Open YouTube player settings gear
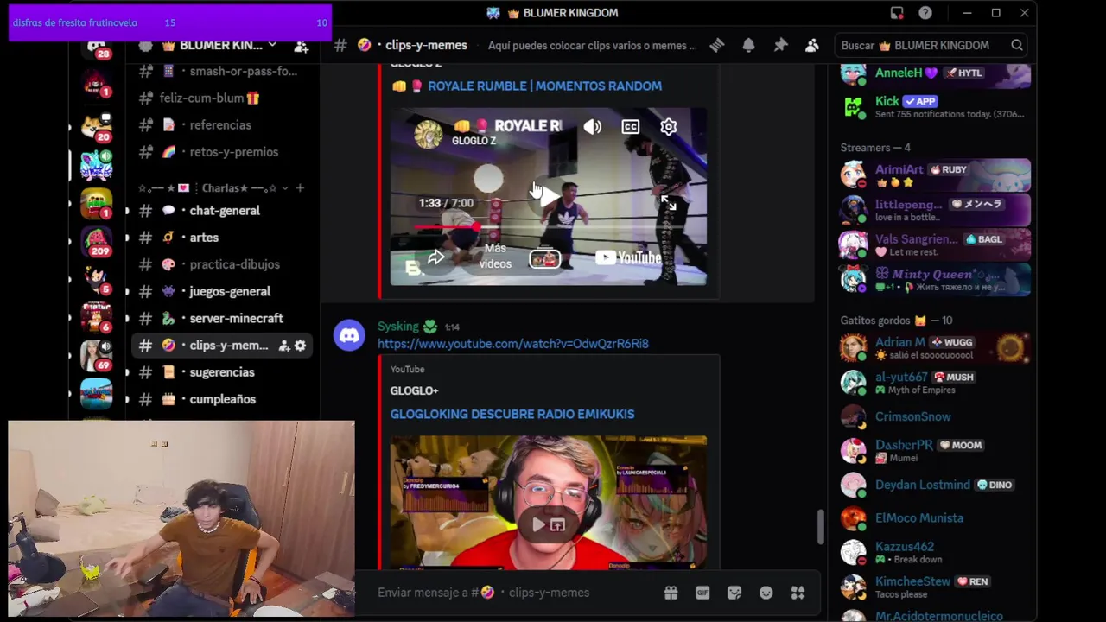This screenshot has height=622, width=1106. 669,127
